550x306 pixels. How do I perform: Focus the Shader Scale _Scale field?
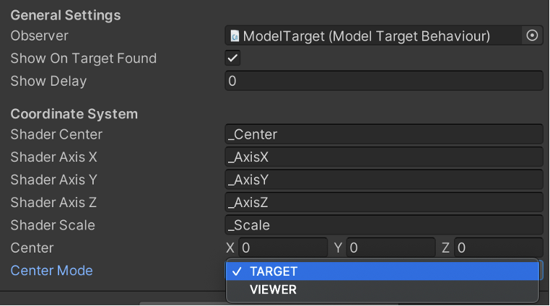tap(384, 225)
